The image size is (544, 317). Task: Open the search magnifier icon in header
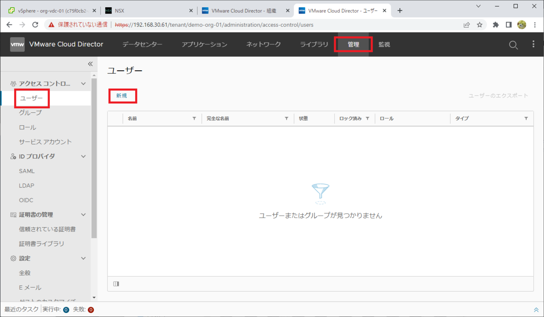click(513, 44)
